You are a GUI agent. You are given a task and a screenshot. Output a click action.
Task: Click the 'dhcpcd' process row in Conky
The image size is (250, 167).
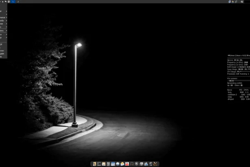239,99
